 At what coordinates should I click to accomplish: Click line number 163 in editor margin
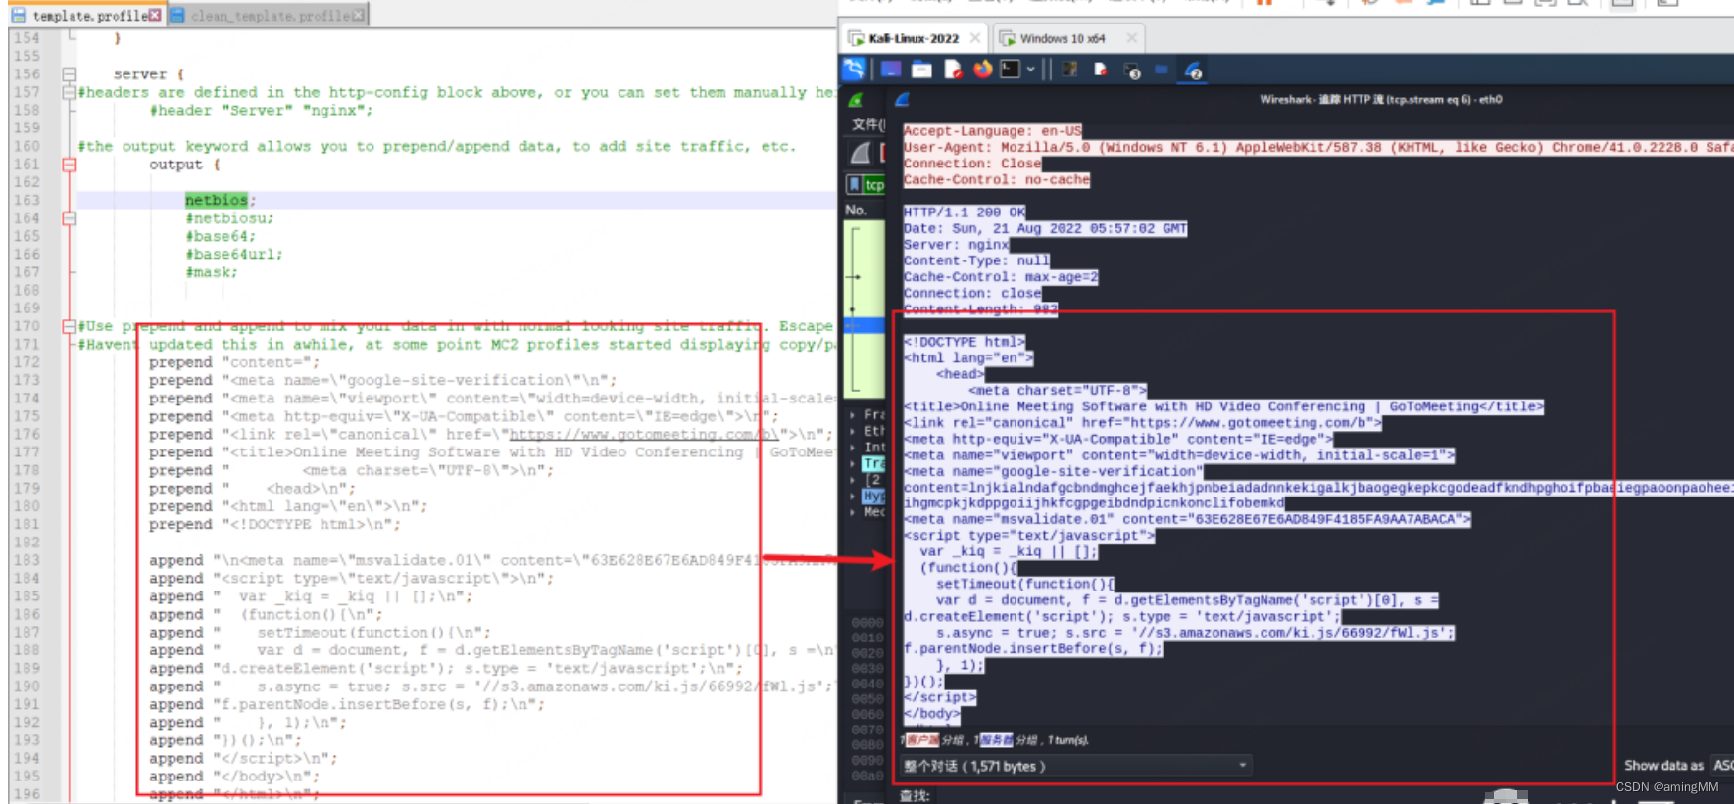(x=26, y=200)
